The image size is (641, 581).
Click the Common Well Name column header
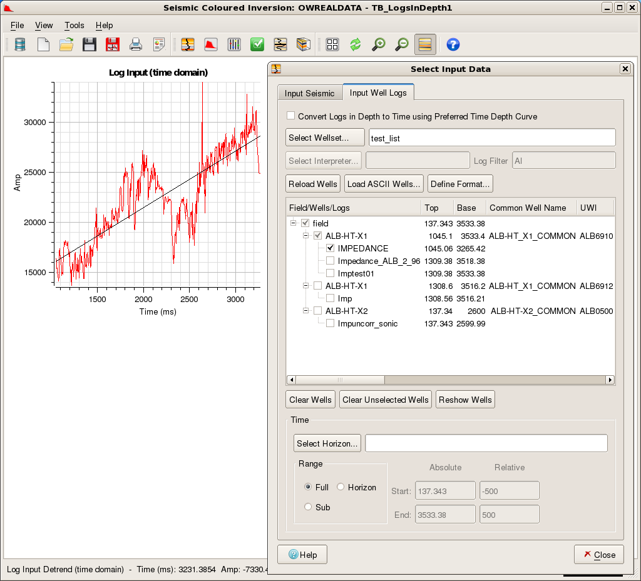[x=531, y=208]
